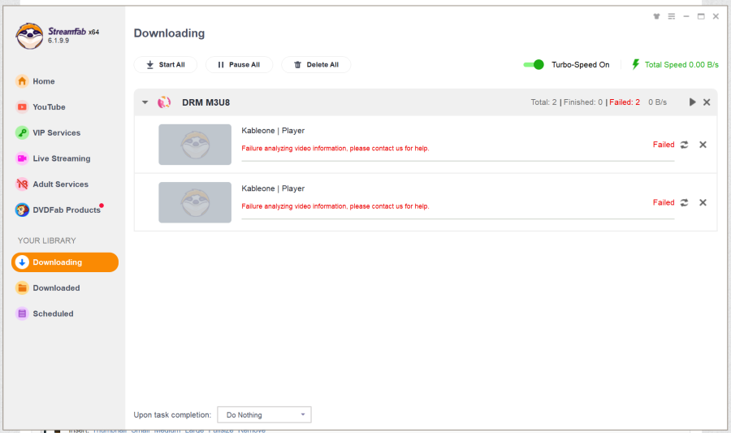Remove the second failed Kableone task

pyautogui.click(x=703, y=202)
